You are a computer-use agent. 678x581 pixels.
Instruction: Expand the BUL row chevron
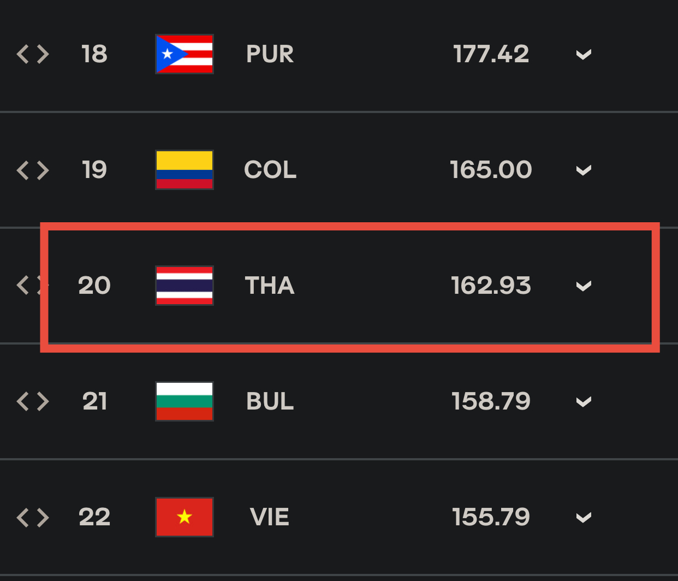[584, 401]
